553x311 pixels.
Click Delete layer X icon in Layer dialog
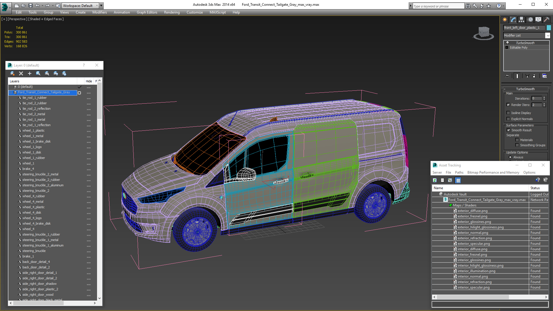(x=21, y=73)
